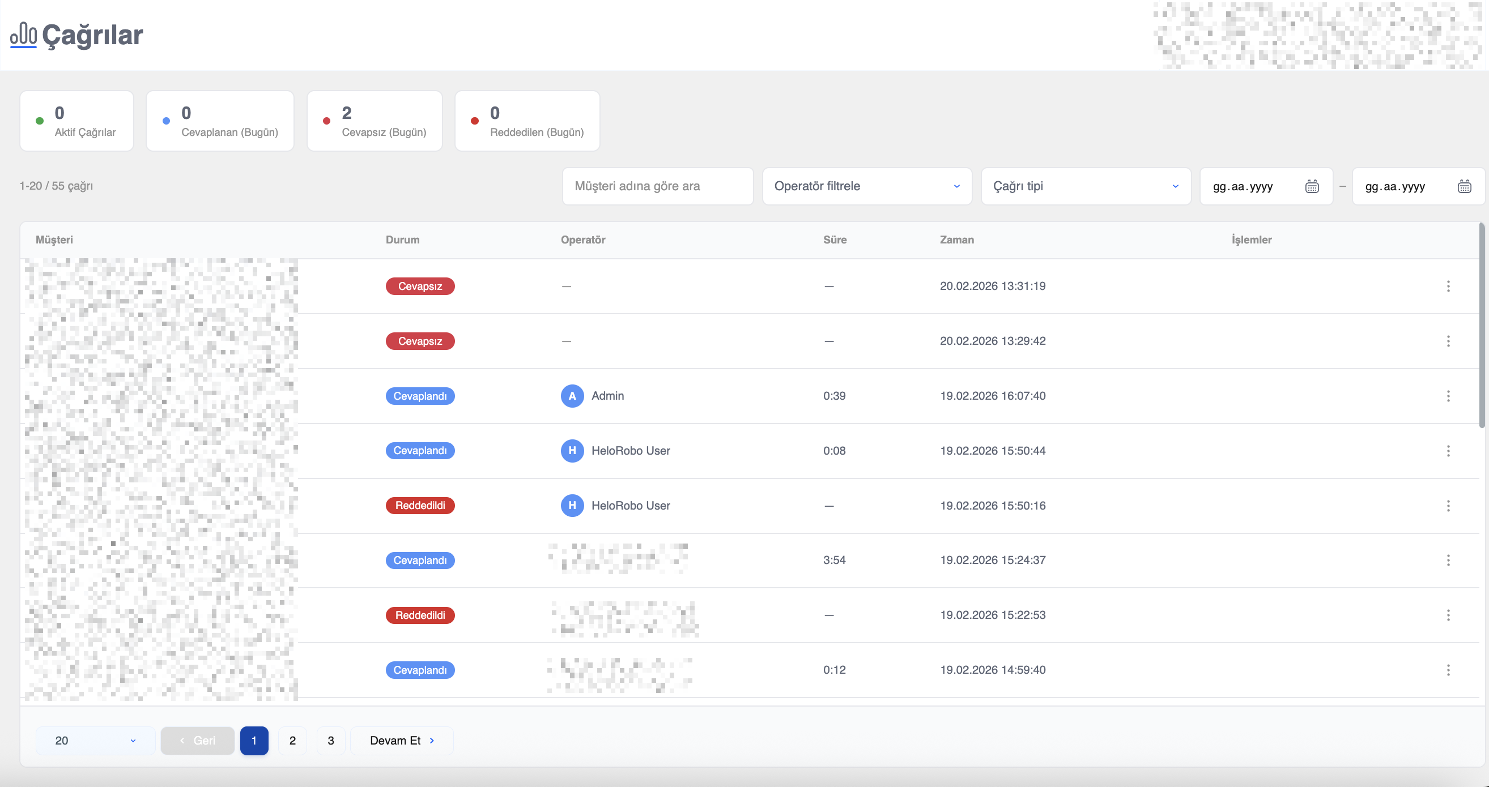Viewport: 1489px width, 787px height.
Task: Open three-dot menu for 15:50:44 call
Action: [x=1448, y=451]
